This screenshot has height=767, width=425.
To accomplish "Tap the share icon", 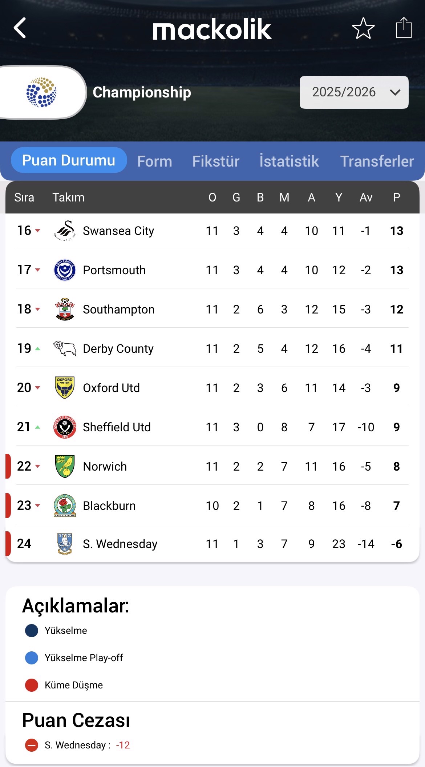I will pos(404,28).
